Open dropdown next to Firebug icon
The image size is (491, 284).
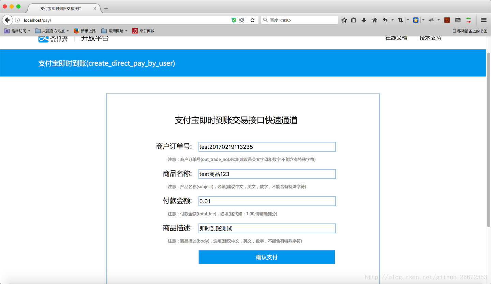coord(438,20)
